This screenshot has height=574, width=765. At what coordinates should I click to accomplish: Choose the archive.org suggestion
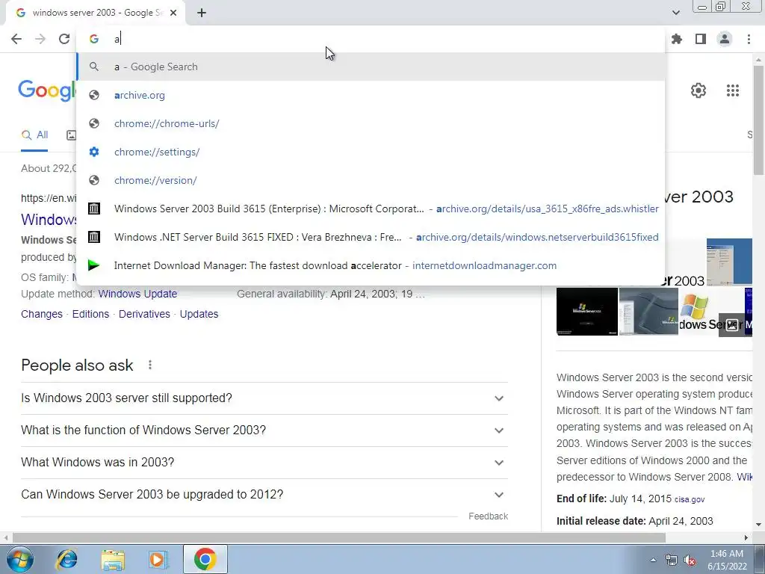tap(371, 95)
